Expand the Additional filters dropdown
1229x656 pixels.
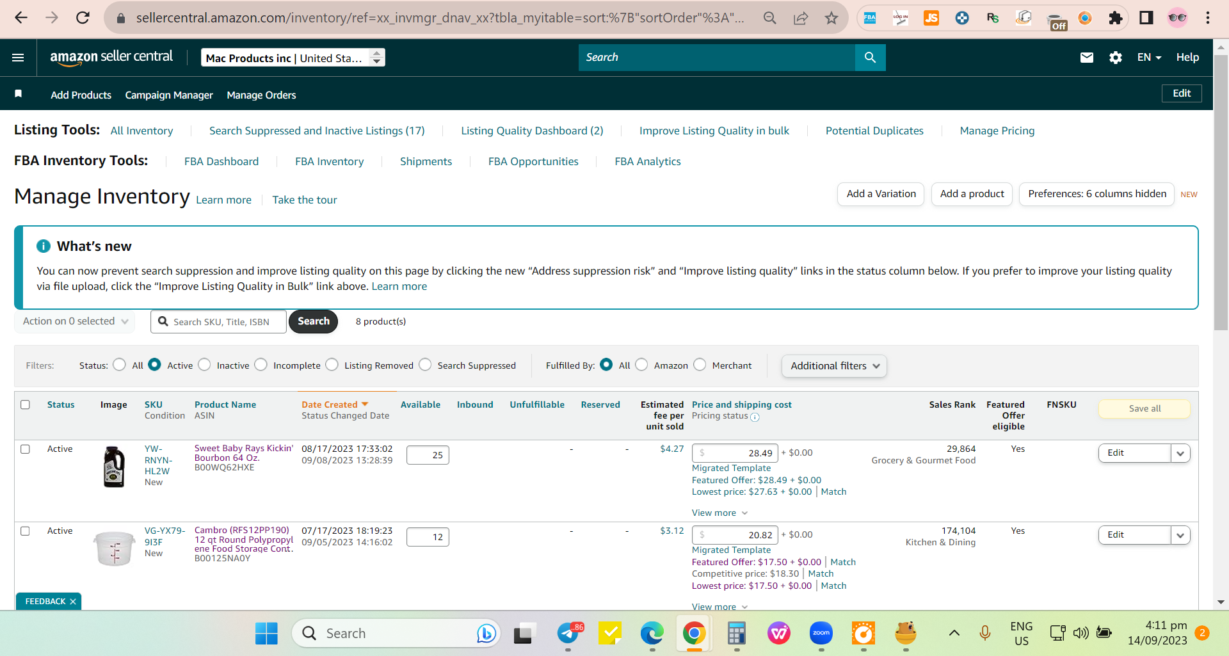point(834,366)
